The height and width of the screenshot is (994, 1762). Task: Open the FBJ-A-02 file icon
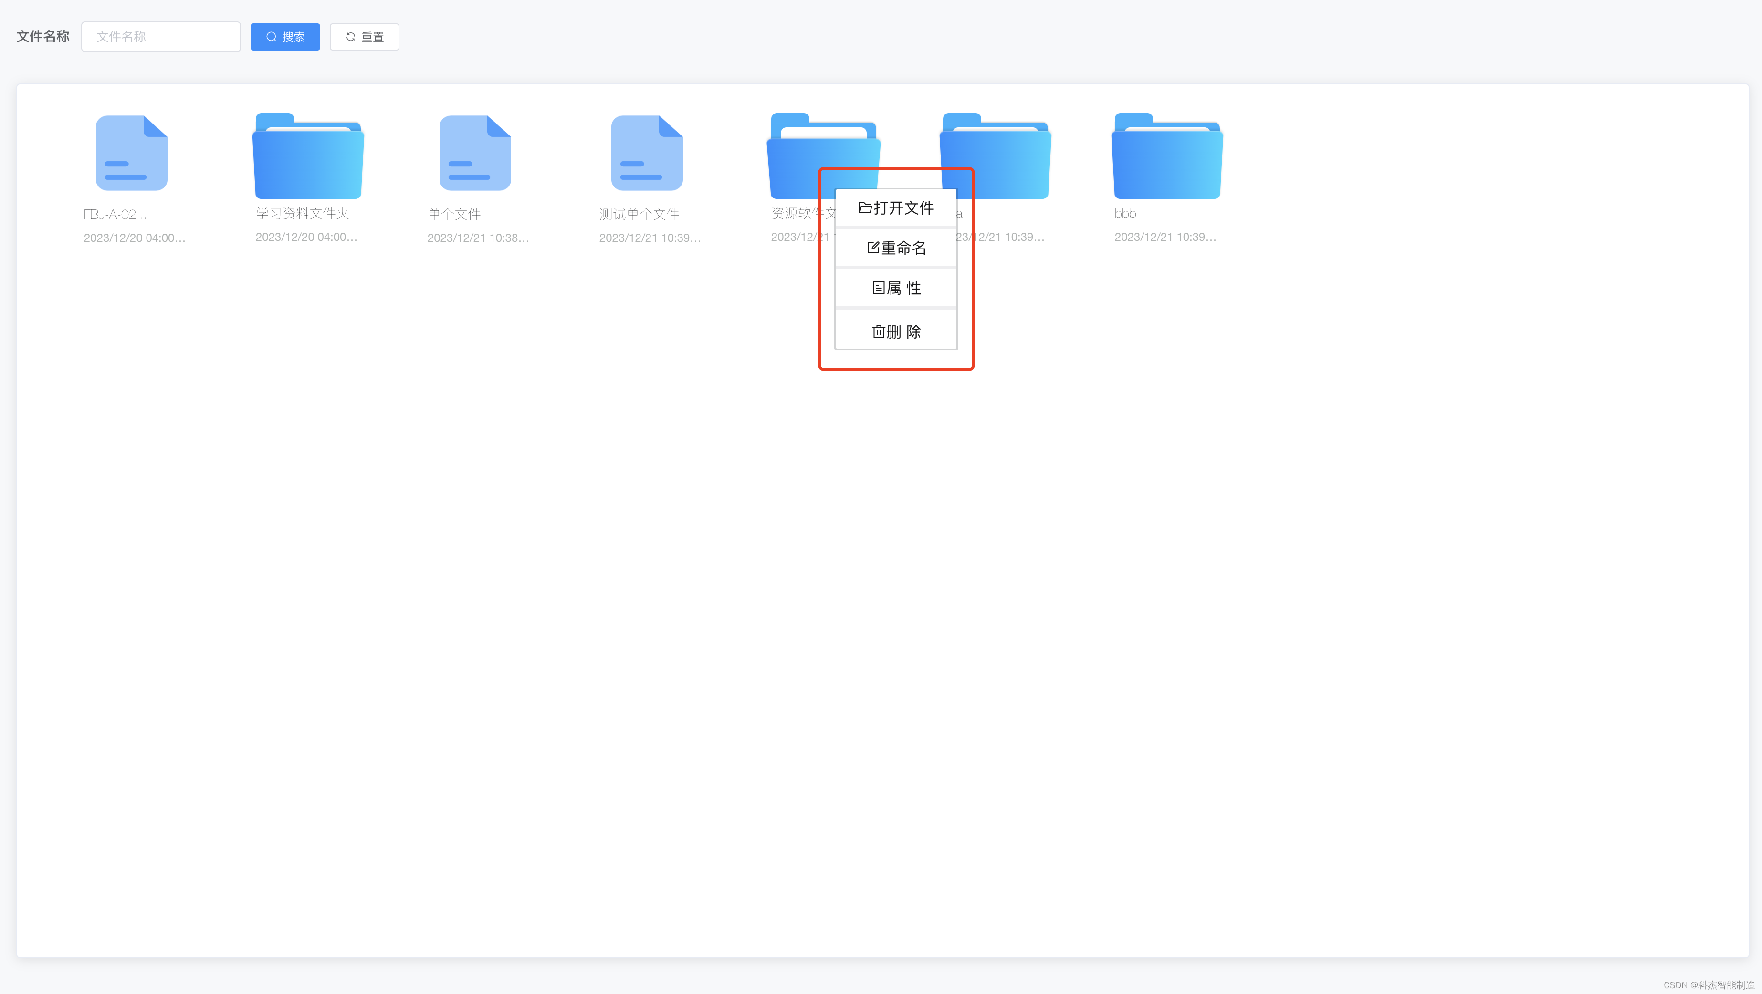point(131,153)
